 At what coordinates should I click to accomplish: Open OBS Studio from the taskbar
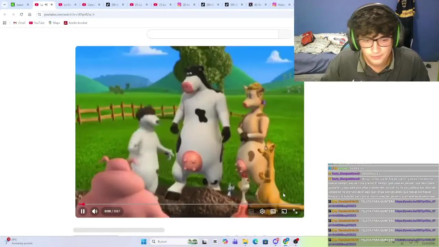296,242
